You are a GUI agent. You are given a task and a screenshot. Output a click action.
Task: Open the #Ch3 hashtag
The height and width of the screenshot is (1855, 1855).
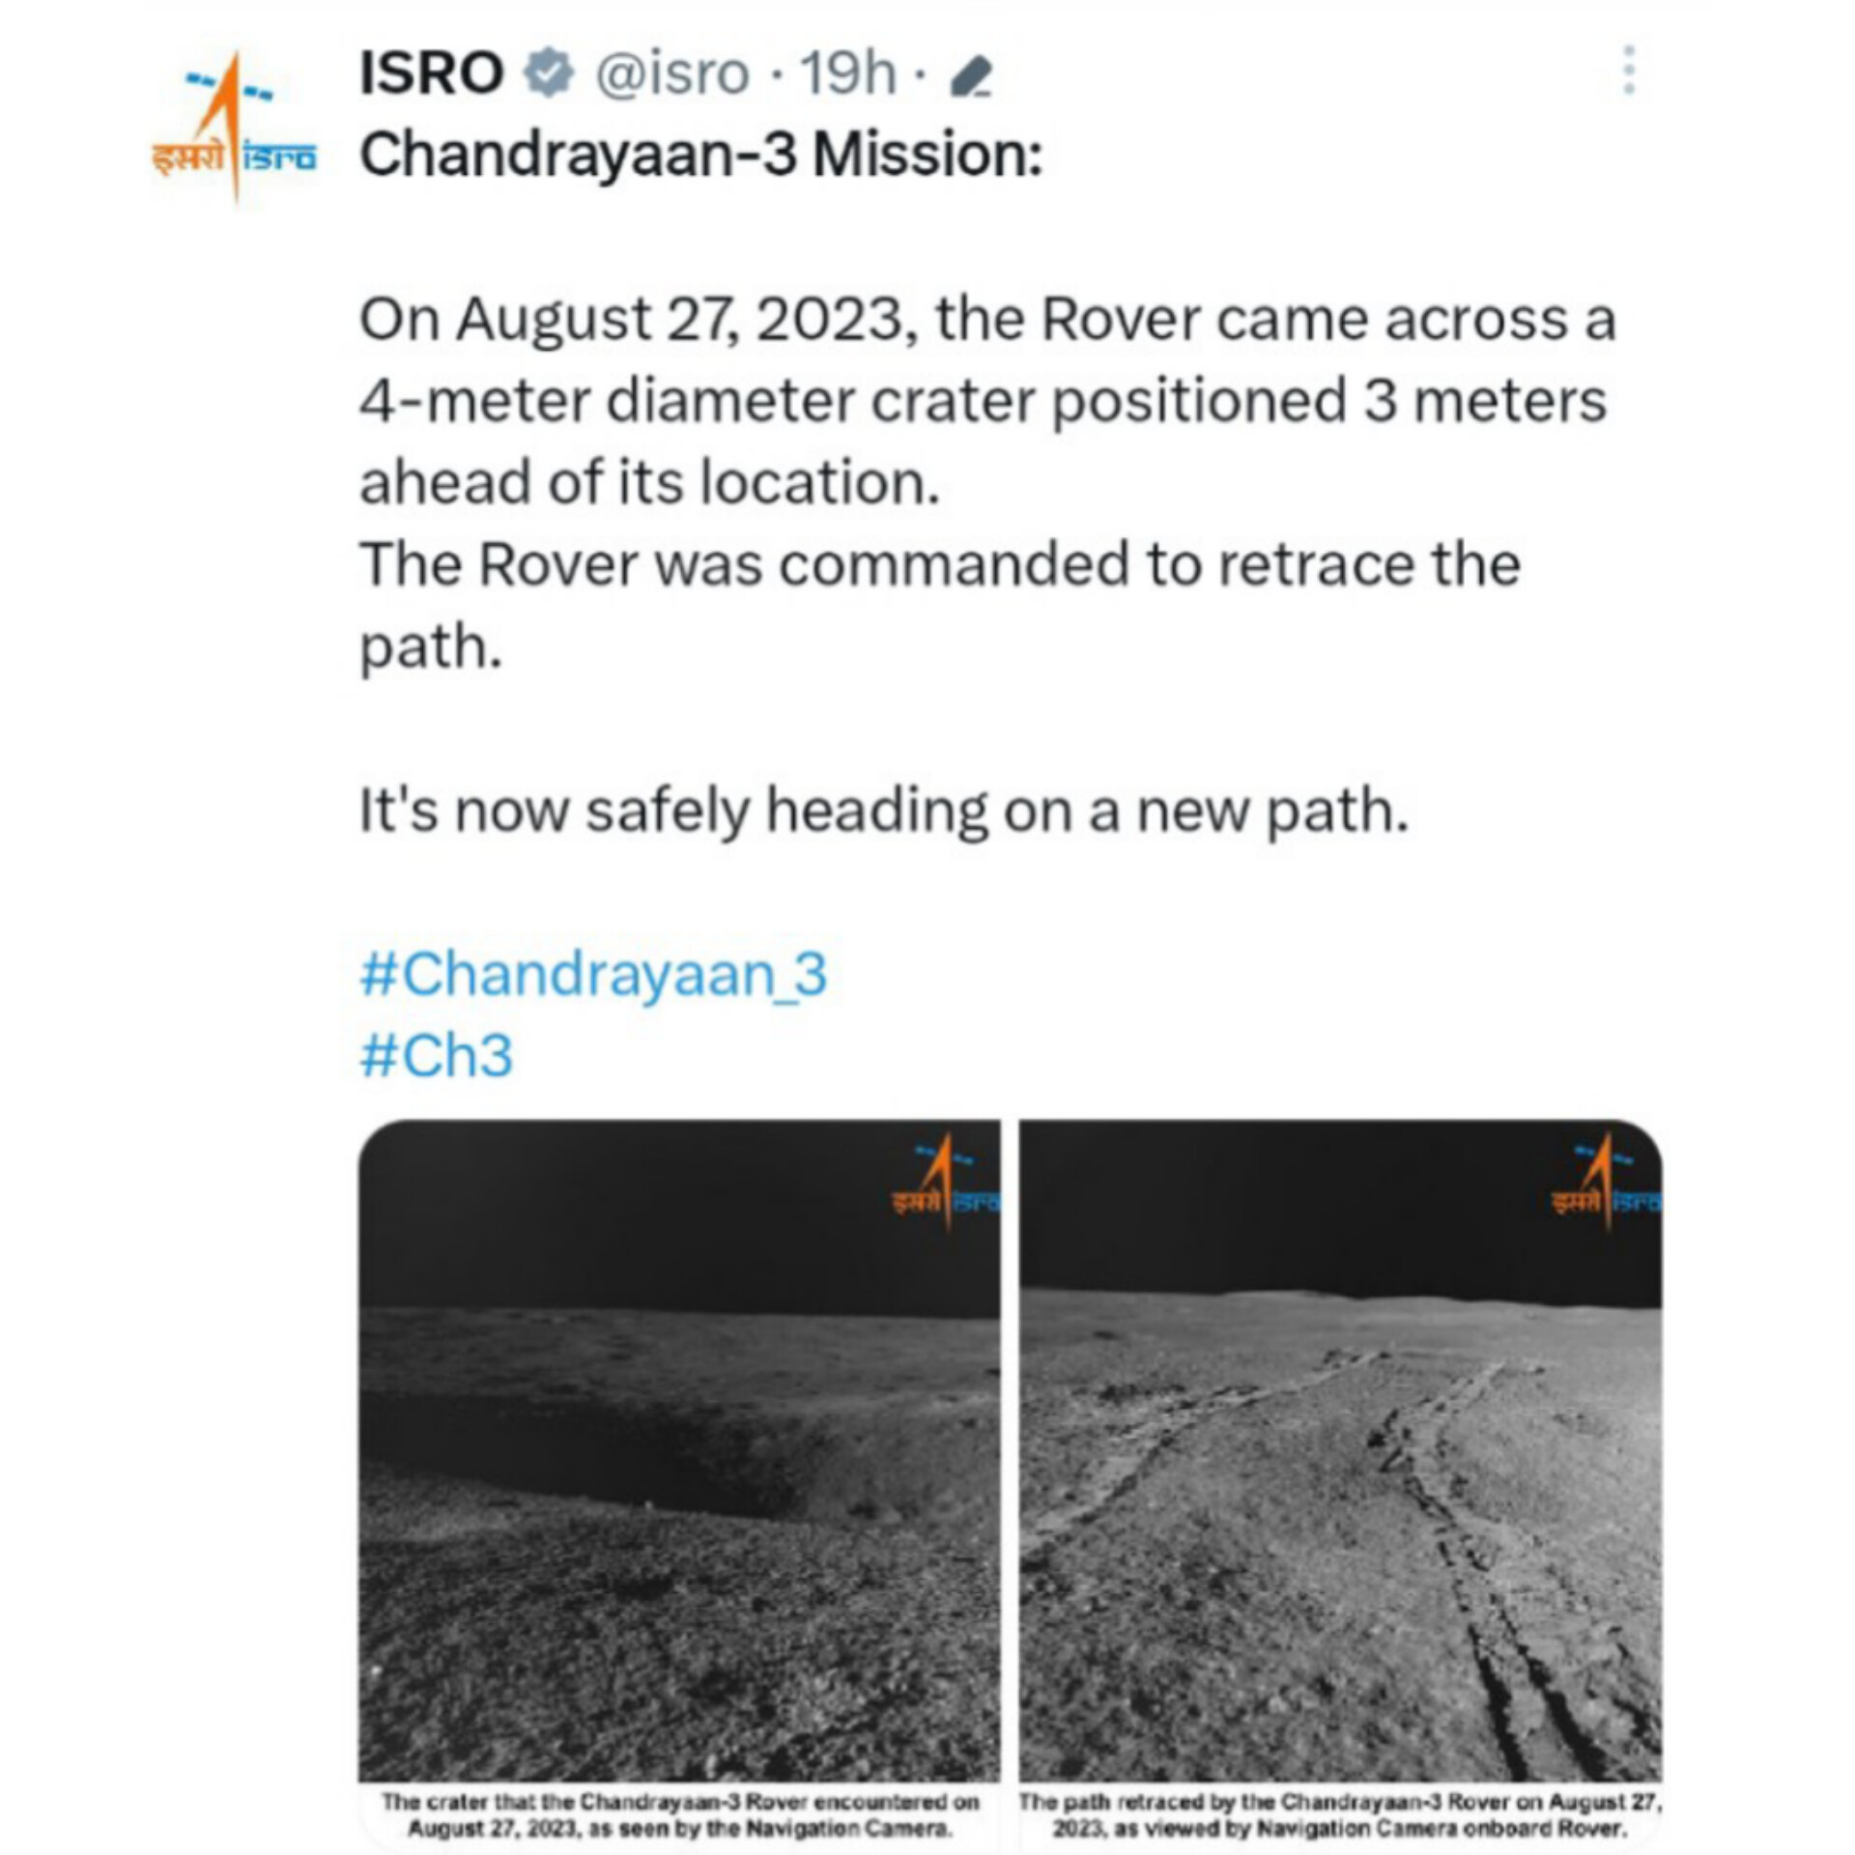pos(436,1054)
